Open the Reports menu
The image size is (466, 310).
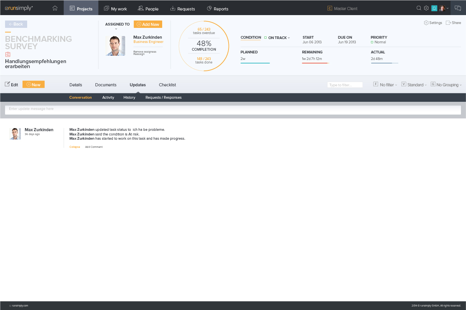click(x=218, y=9)
